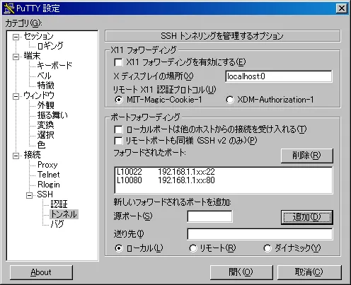Check ローカルポートは他のホストからの接続を受け入れる

coord(118,129)
